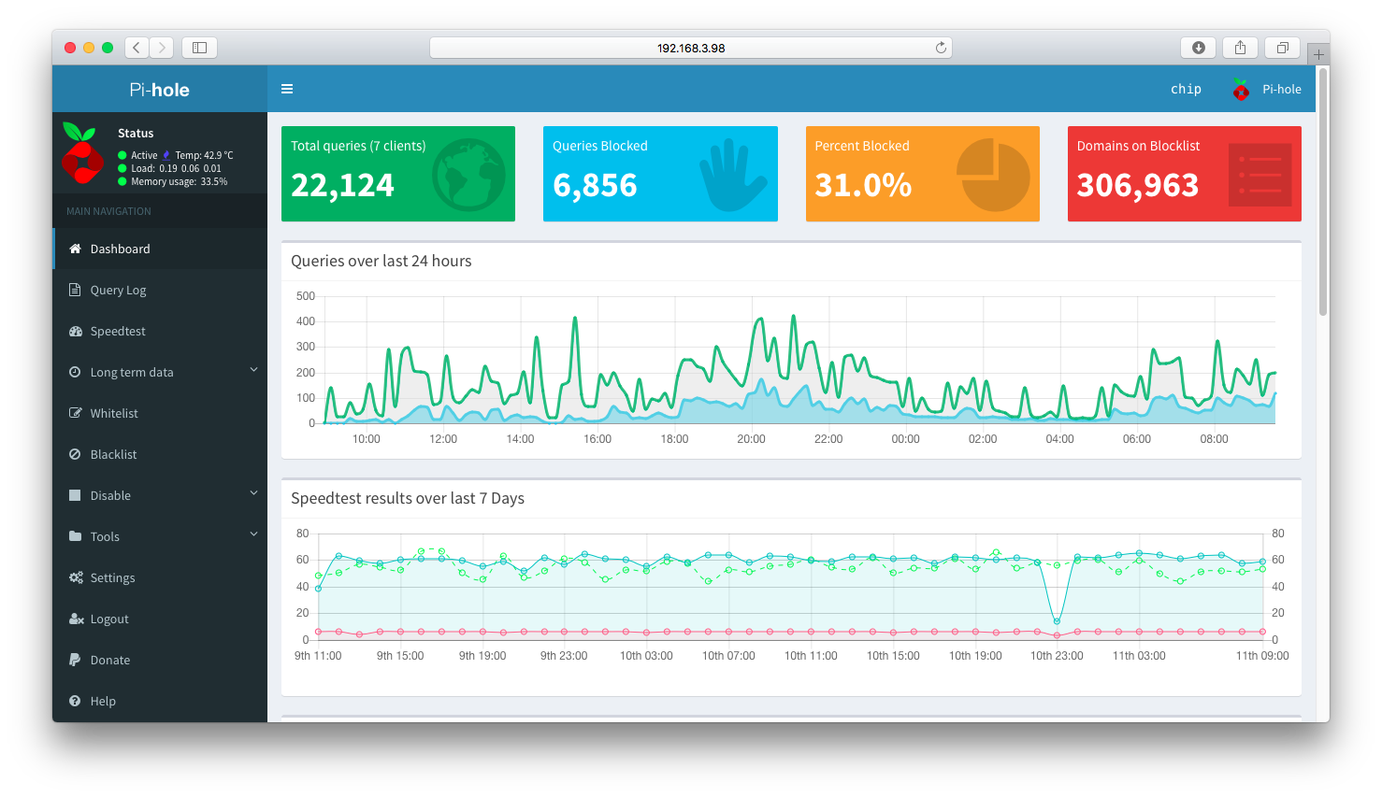The width and height of the screenshot is (1382, 797).
Task: Open the Whitelist page
Action: (160, 413)
